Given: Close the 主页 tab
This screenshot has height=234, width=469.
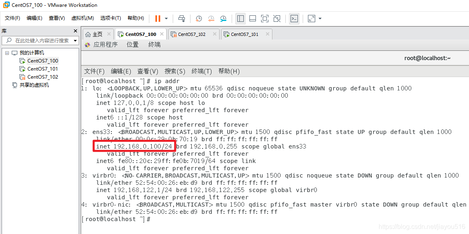Looking at the screenshot, I should click(109, 34).
